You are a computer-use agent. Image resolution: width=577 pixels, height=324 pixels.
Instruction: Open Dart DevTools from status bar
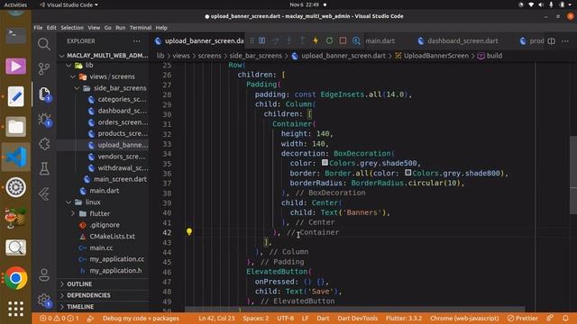[x=358, y=318]
